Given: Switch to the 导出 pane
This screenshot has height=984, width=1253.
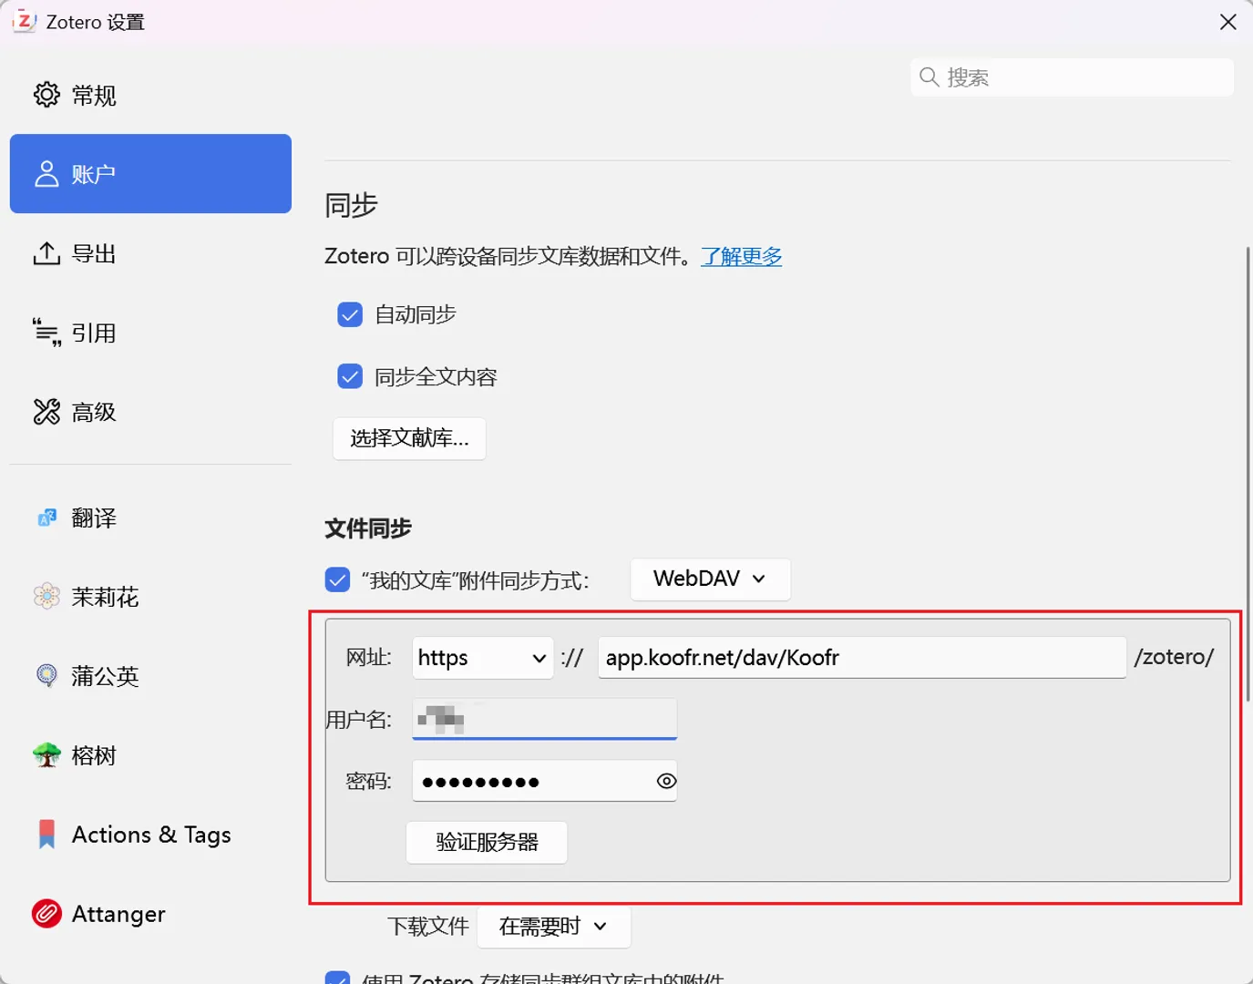Looking at the screenshot, I should (x=150, y=253).
